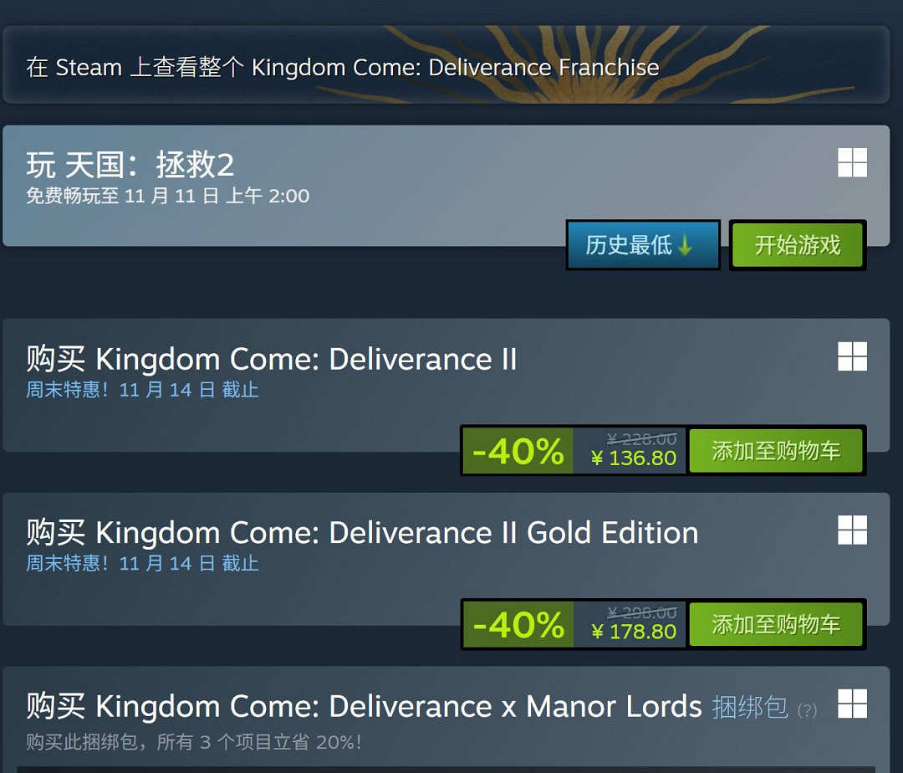Image resolution: width=903 pixels, height=773 pixels.
Task: Click the grid icon for the Gold Edition row
Action: tap(852, 530)
